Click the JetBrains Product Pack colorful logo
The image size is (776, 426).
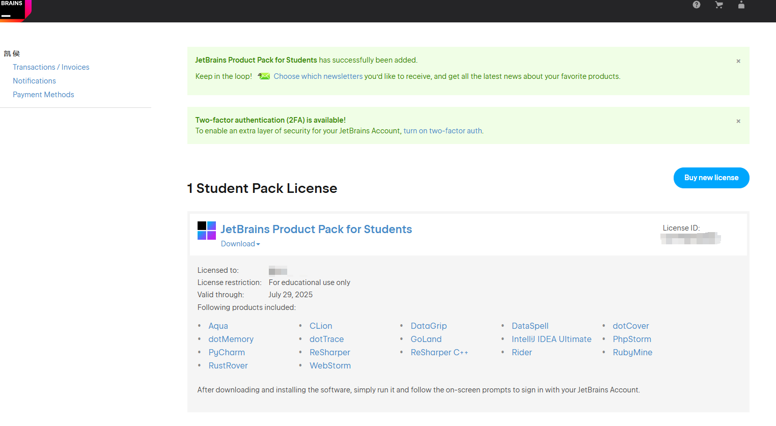(207, 231)
